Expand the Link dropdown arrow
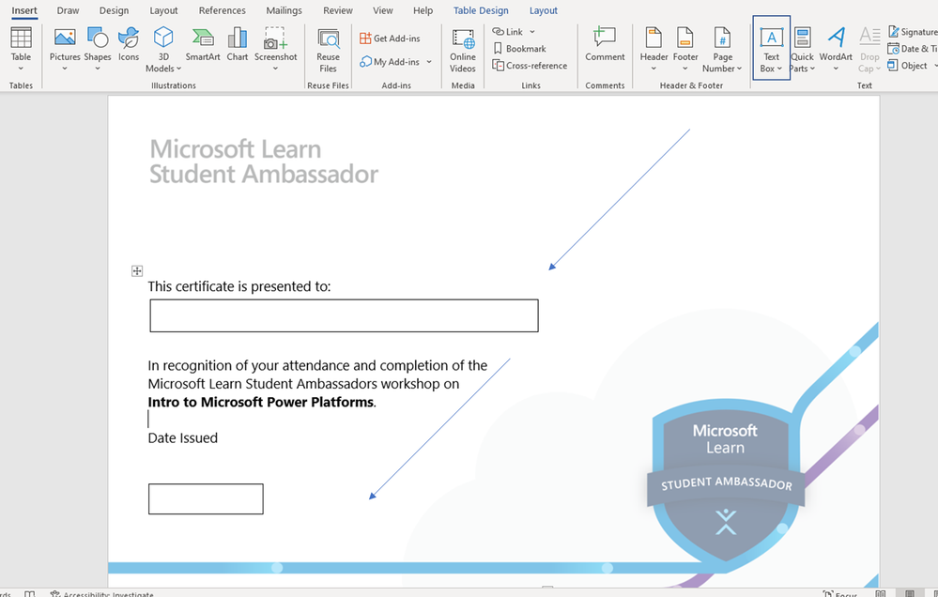 click(x=531, y=32)
